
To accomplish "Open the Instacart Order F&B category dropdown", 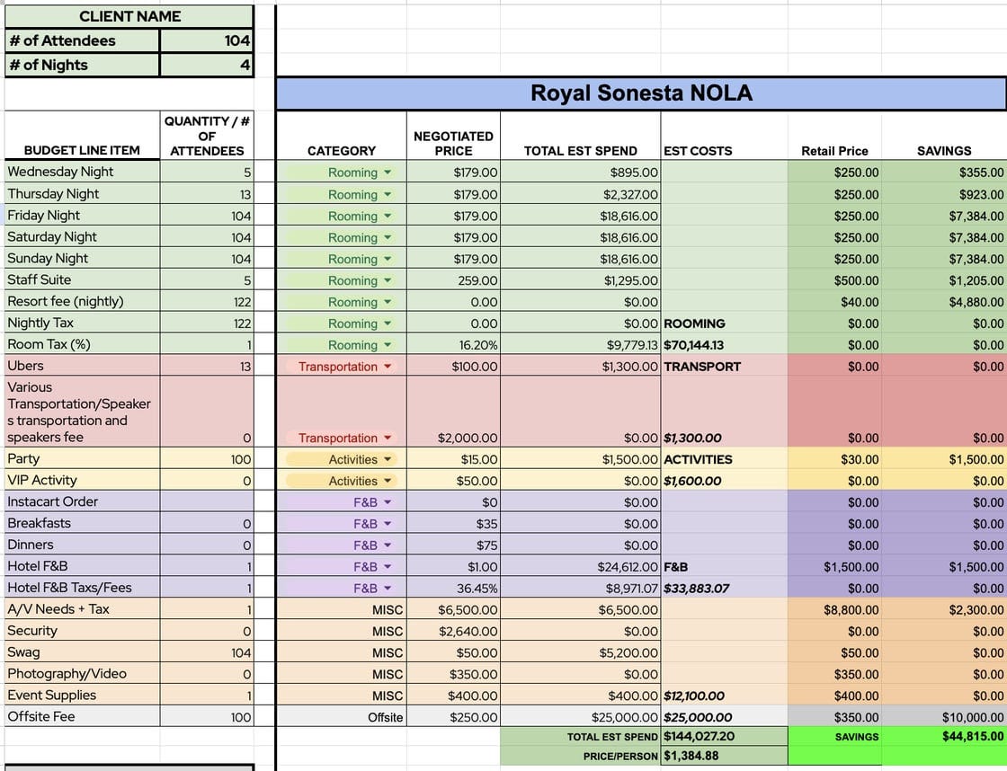I will [x=388, y=502].
